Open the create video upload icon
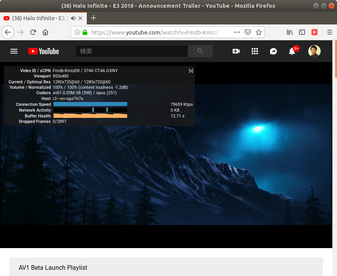The image size is (337, 276). 236,51
